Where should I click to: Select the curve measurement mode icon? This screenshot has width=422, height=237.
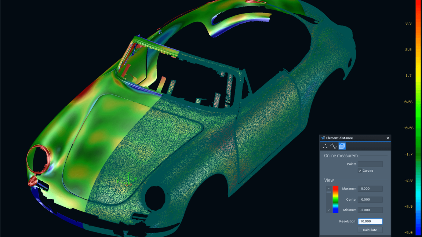click(332, 146)
